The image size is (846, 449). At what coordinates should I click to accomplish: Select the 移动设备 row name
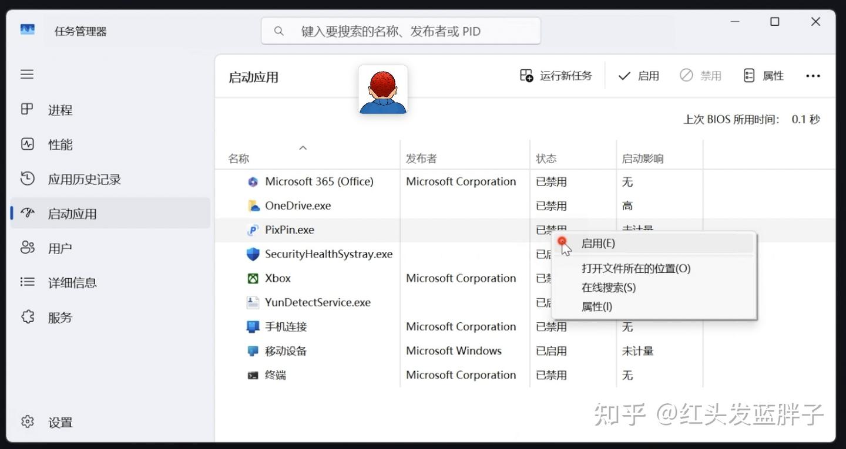pos(286,351)
